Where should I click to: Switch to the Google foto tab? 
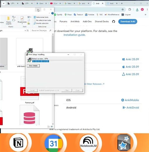tap(70, 4)
